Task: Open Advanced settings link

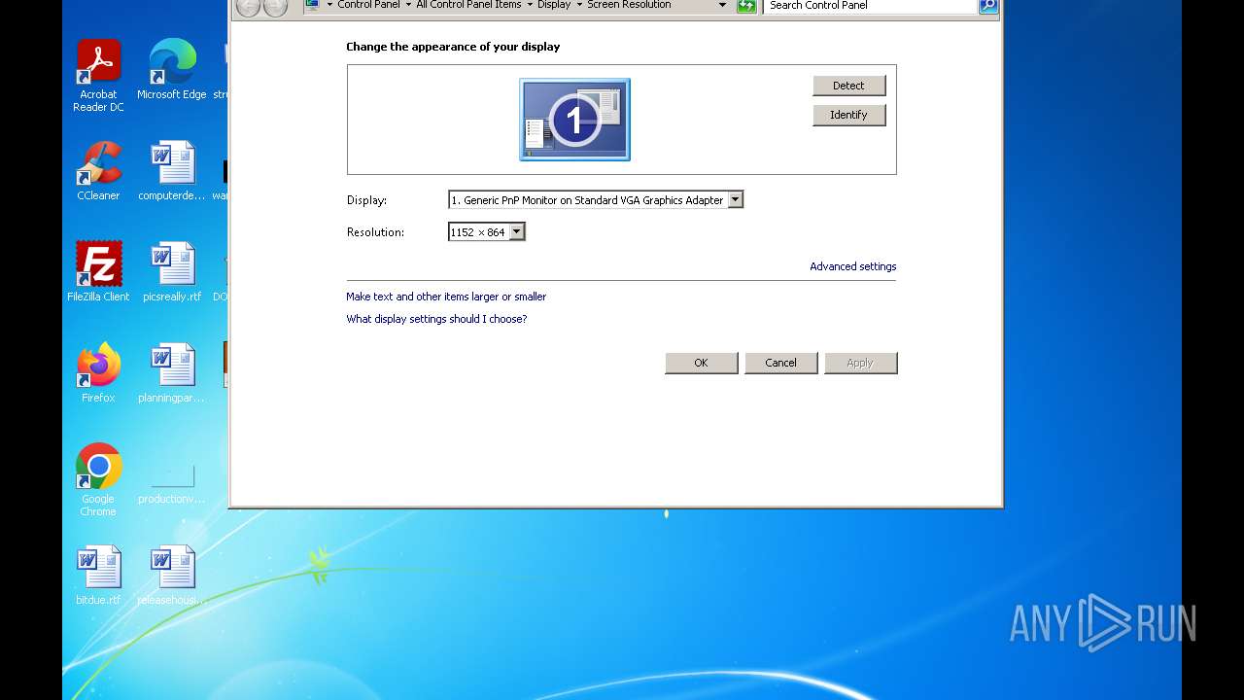Action: 853,266
